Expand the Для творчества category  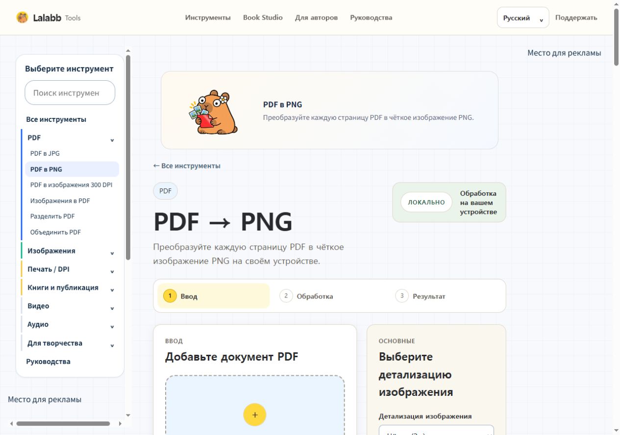(x=71, y=343)
